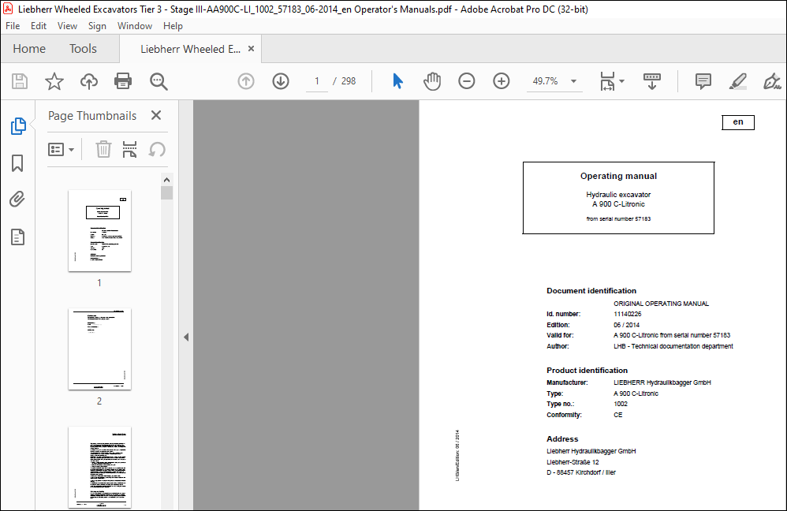The height and width of the screenshot is (511, 787).
Task: Switch to the Home tab
Action: [x=29, y=49]
